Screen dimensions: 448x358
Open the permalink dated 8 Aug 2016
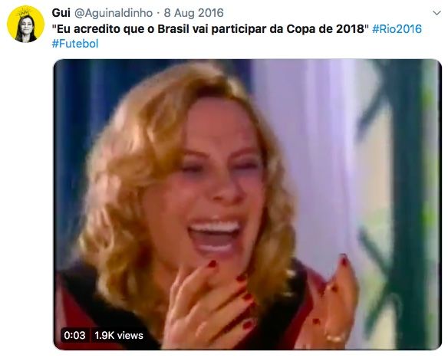193,13
